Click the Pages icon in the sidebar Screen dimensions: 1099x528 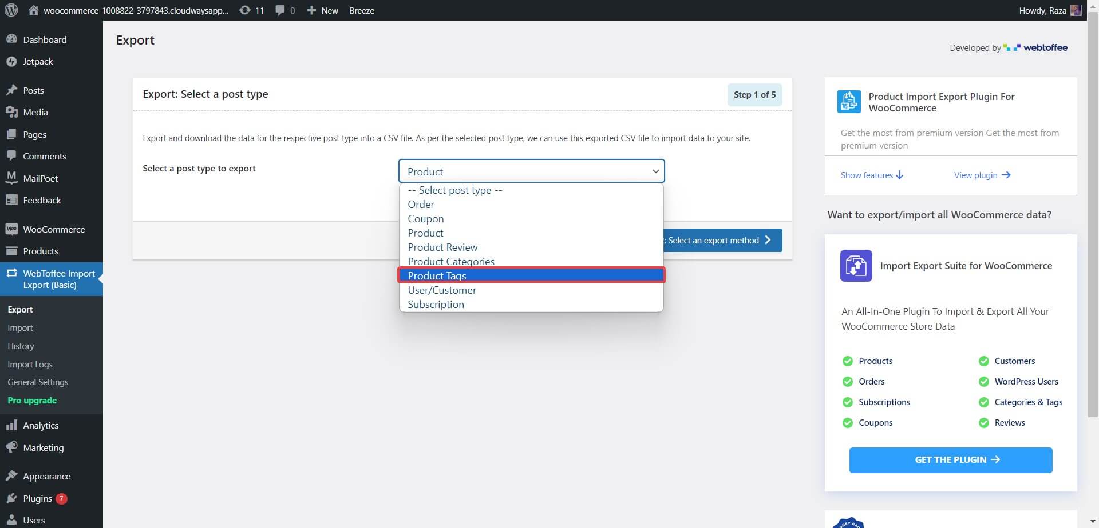[x=11, y=134]
